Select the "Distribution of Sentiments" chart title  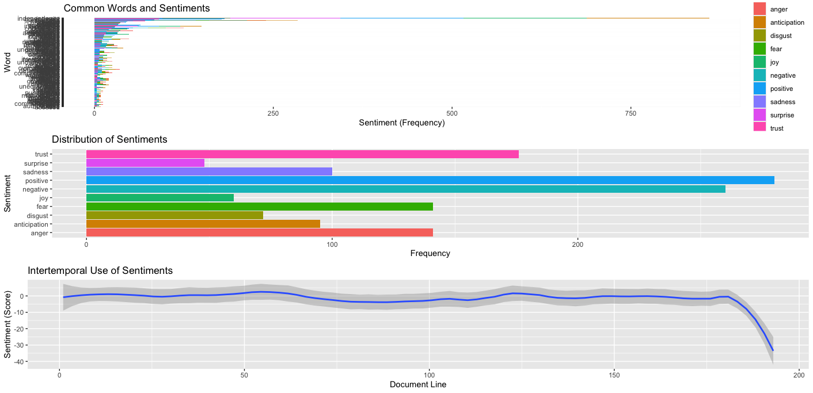(109, 140)
